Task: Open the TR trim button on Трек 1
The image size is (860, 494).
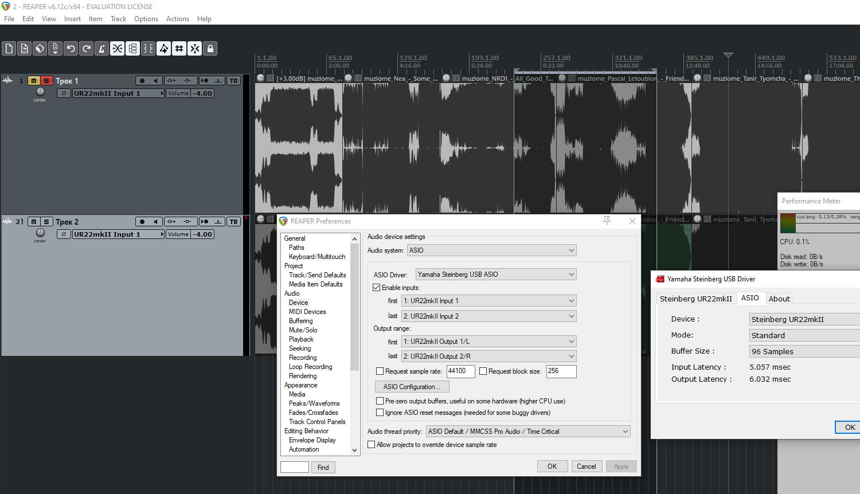Action: coord(233,81)
